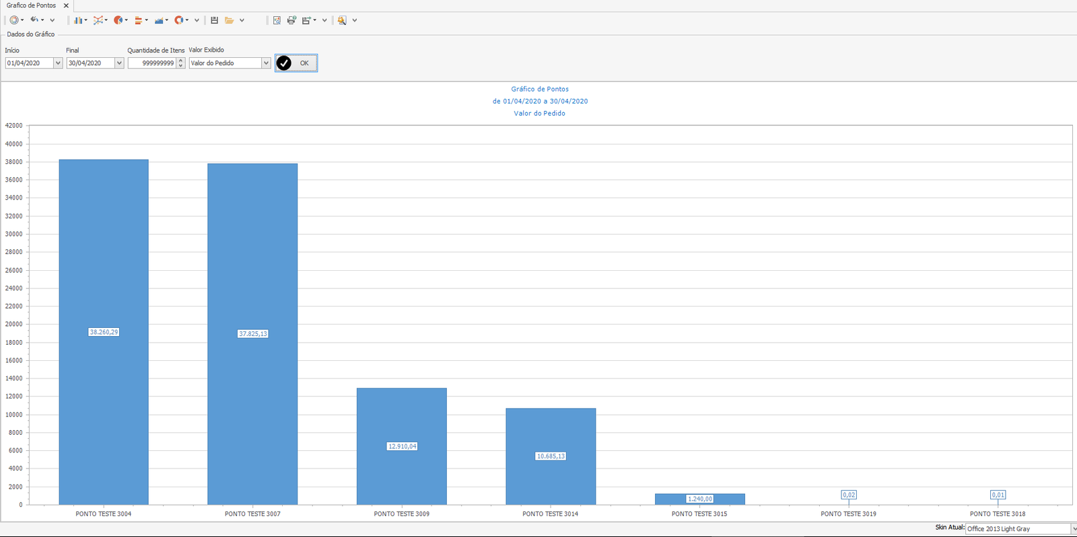Image resolution: width=1077 pixels, height=537 pixels.
Task: Click the Quantidade de Itens field
Action: (x=152, y=63)
